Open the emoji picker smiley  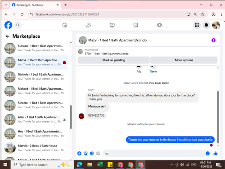[x=207, y=153]
